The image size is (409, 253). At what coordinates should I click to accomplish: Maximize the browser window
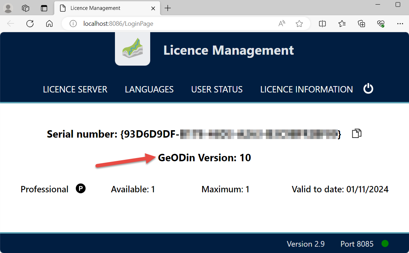click(398, 5)
